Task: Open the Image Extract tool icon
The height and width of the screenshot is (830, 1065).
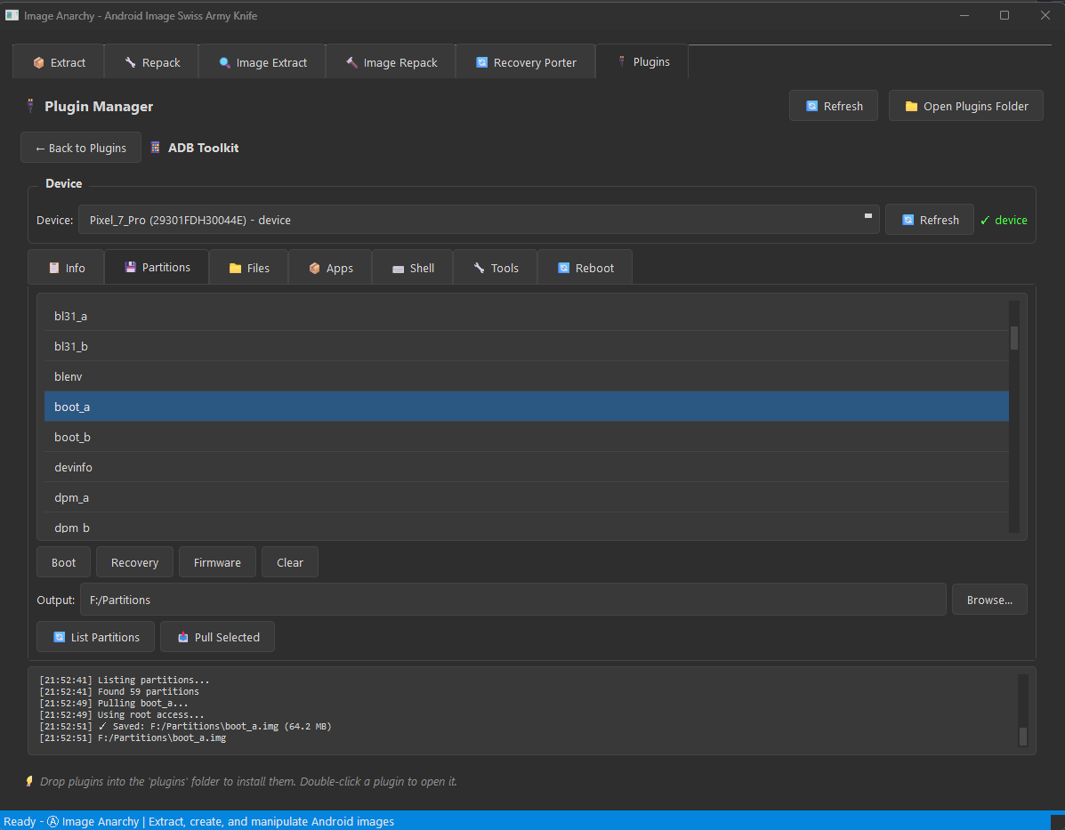Action: point(222,61)
